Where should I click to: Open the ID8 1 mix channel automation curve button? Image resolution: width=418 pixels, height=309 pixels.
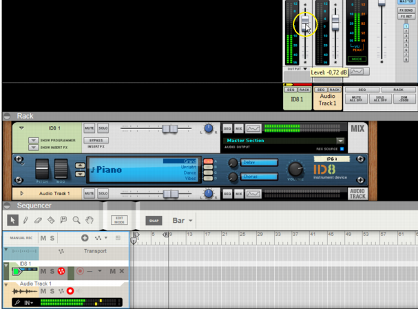253,128
